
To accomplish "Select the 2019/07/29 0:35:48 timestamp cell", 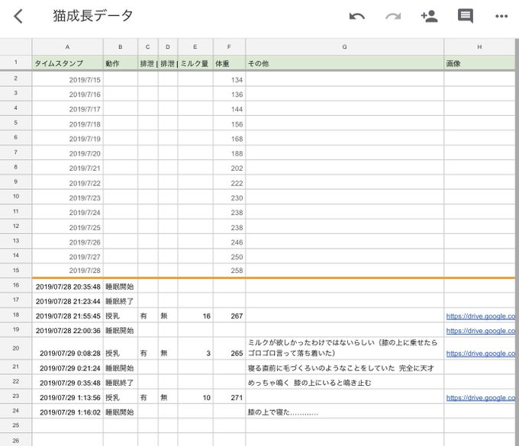I will coord(67,383).
